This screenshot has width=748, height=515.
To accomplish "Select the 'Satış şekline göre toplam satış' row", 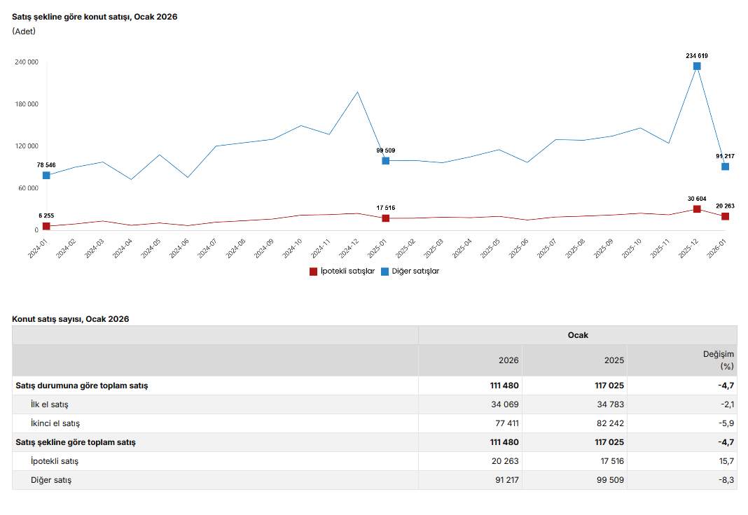I will (x=76, y=442).
